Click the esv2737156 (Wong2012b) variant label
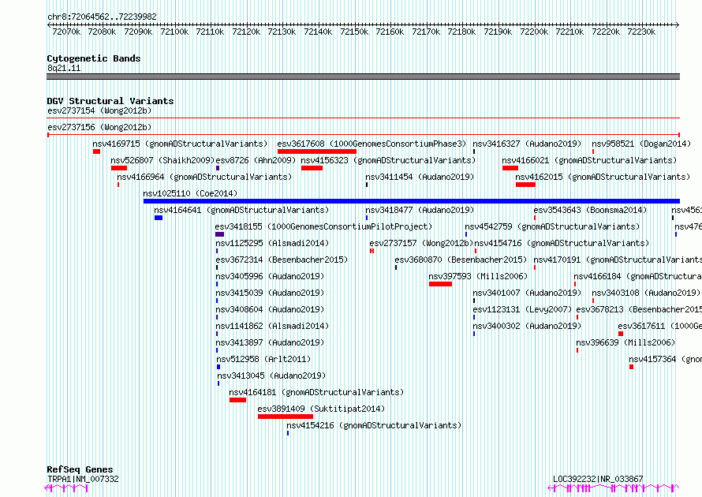 pos(99,127)
